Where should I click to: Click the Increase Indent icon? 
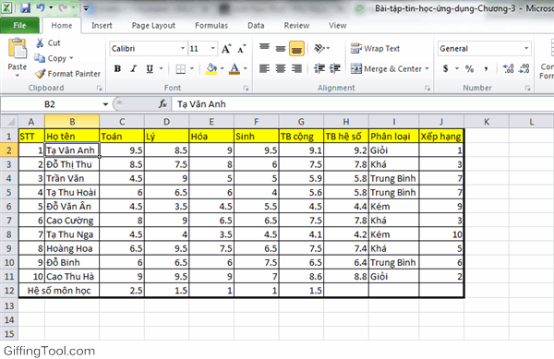[335, 68]
